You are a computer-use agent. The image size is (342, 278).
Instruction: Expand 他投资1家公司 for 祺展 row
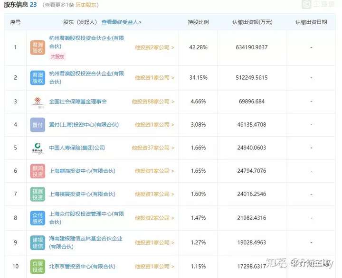click(154, 194)
